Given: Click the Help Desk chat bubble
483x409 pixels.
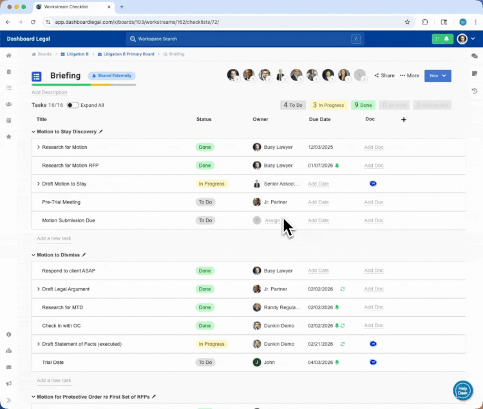Looking at the screenshot, I should point(462,390).
